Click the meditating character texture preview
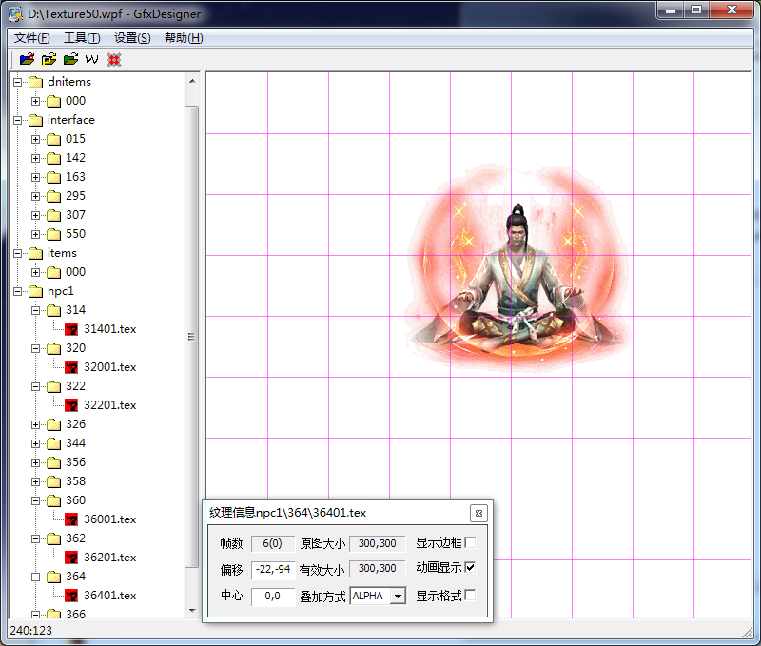 click(x=517, y=270)
